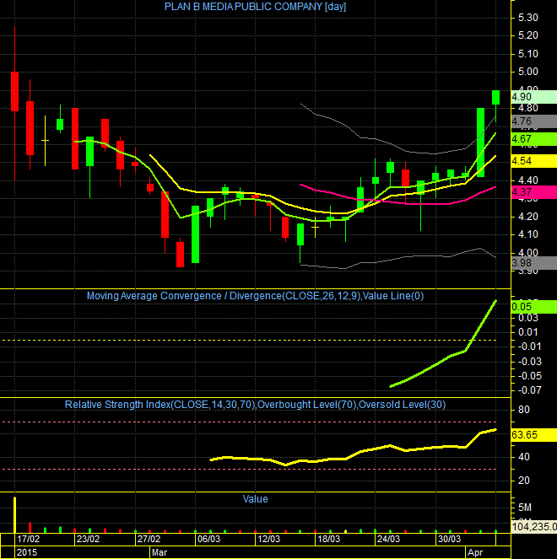Image resolution: width=557 pixels, height=559 pixels.
Task: Click the 80 RSI axis label
Action: (524, 410)
